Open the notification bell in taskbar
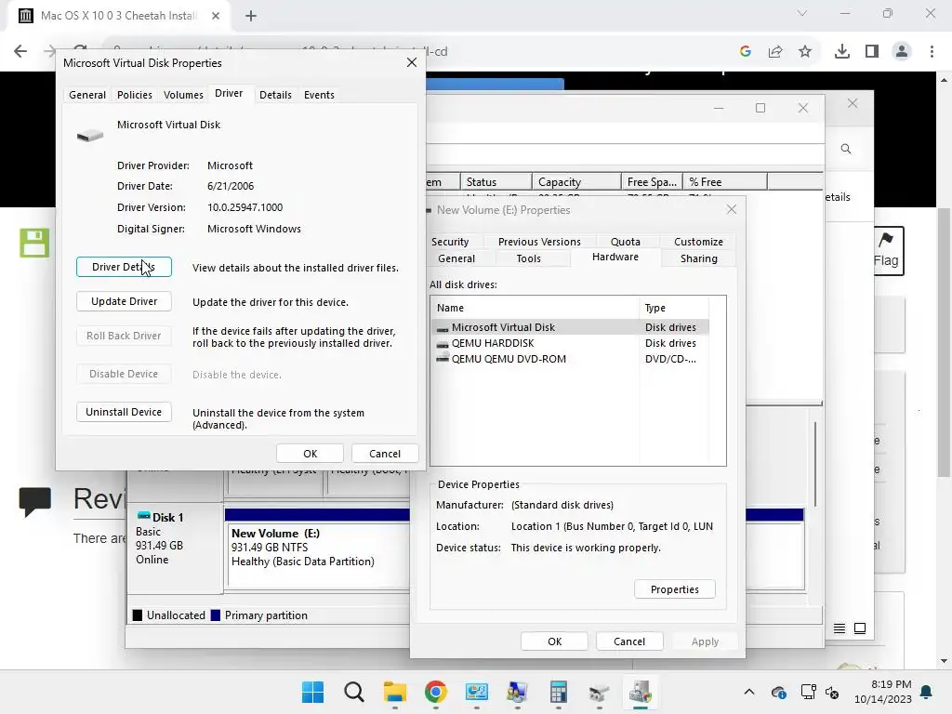 (927, 692)
